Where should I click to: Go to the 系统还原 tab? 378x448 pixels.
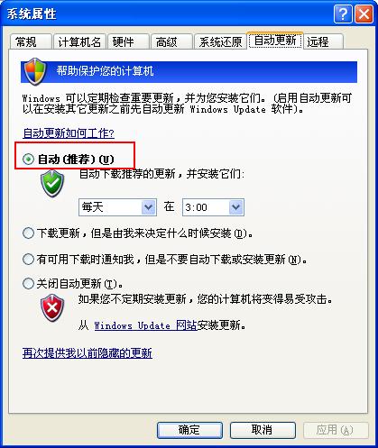pos(220,41)
